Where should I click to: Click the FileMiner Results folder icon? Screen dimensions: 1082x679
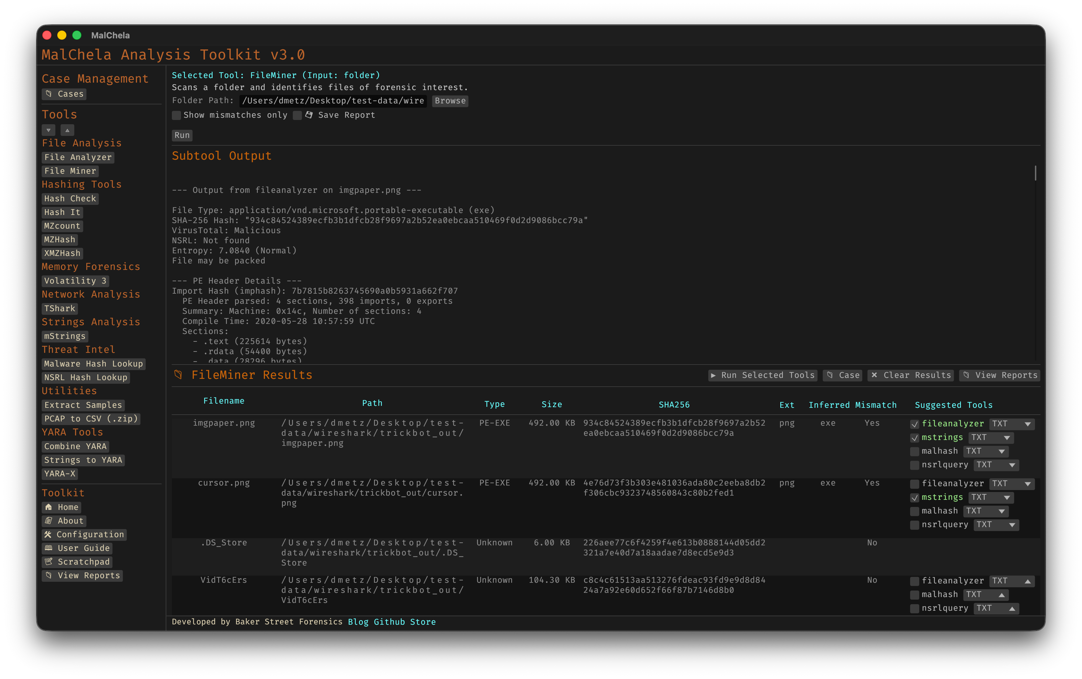[x=178, y=375]
